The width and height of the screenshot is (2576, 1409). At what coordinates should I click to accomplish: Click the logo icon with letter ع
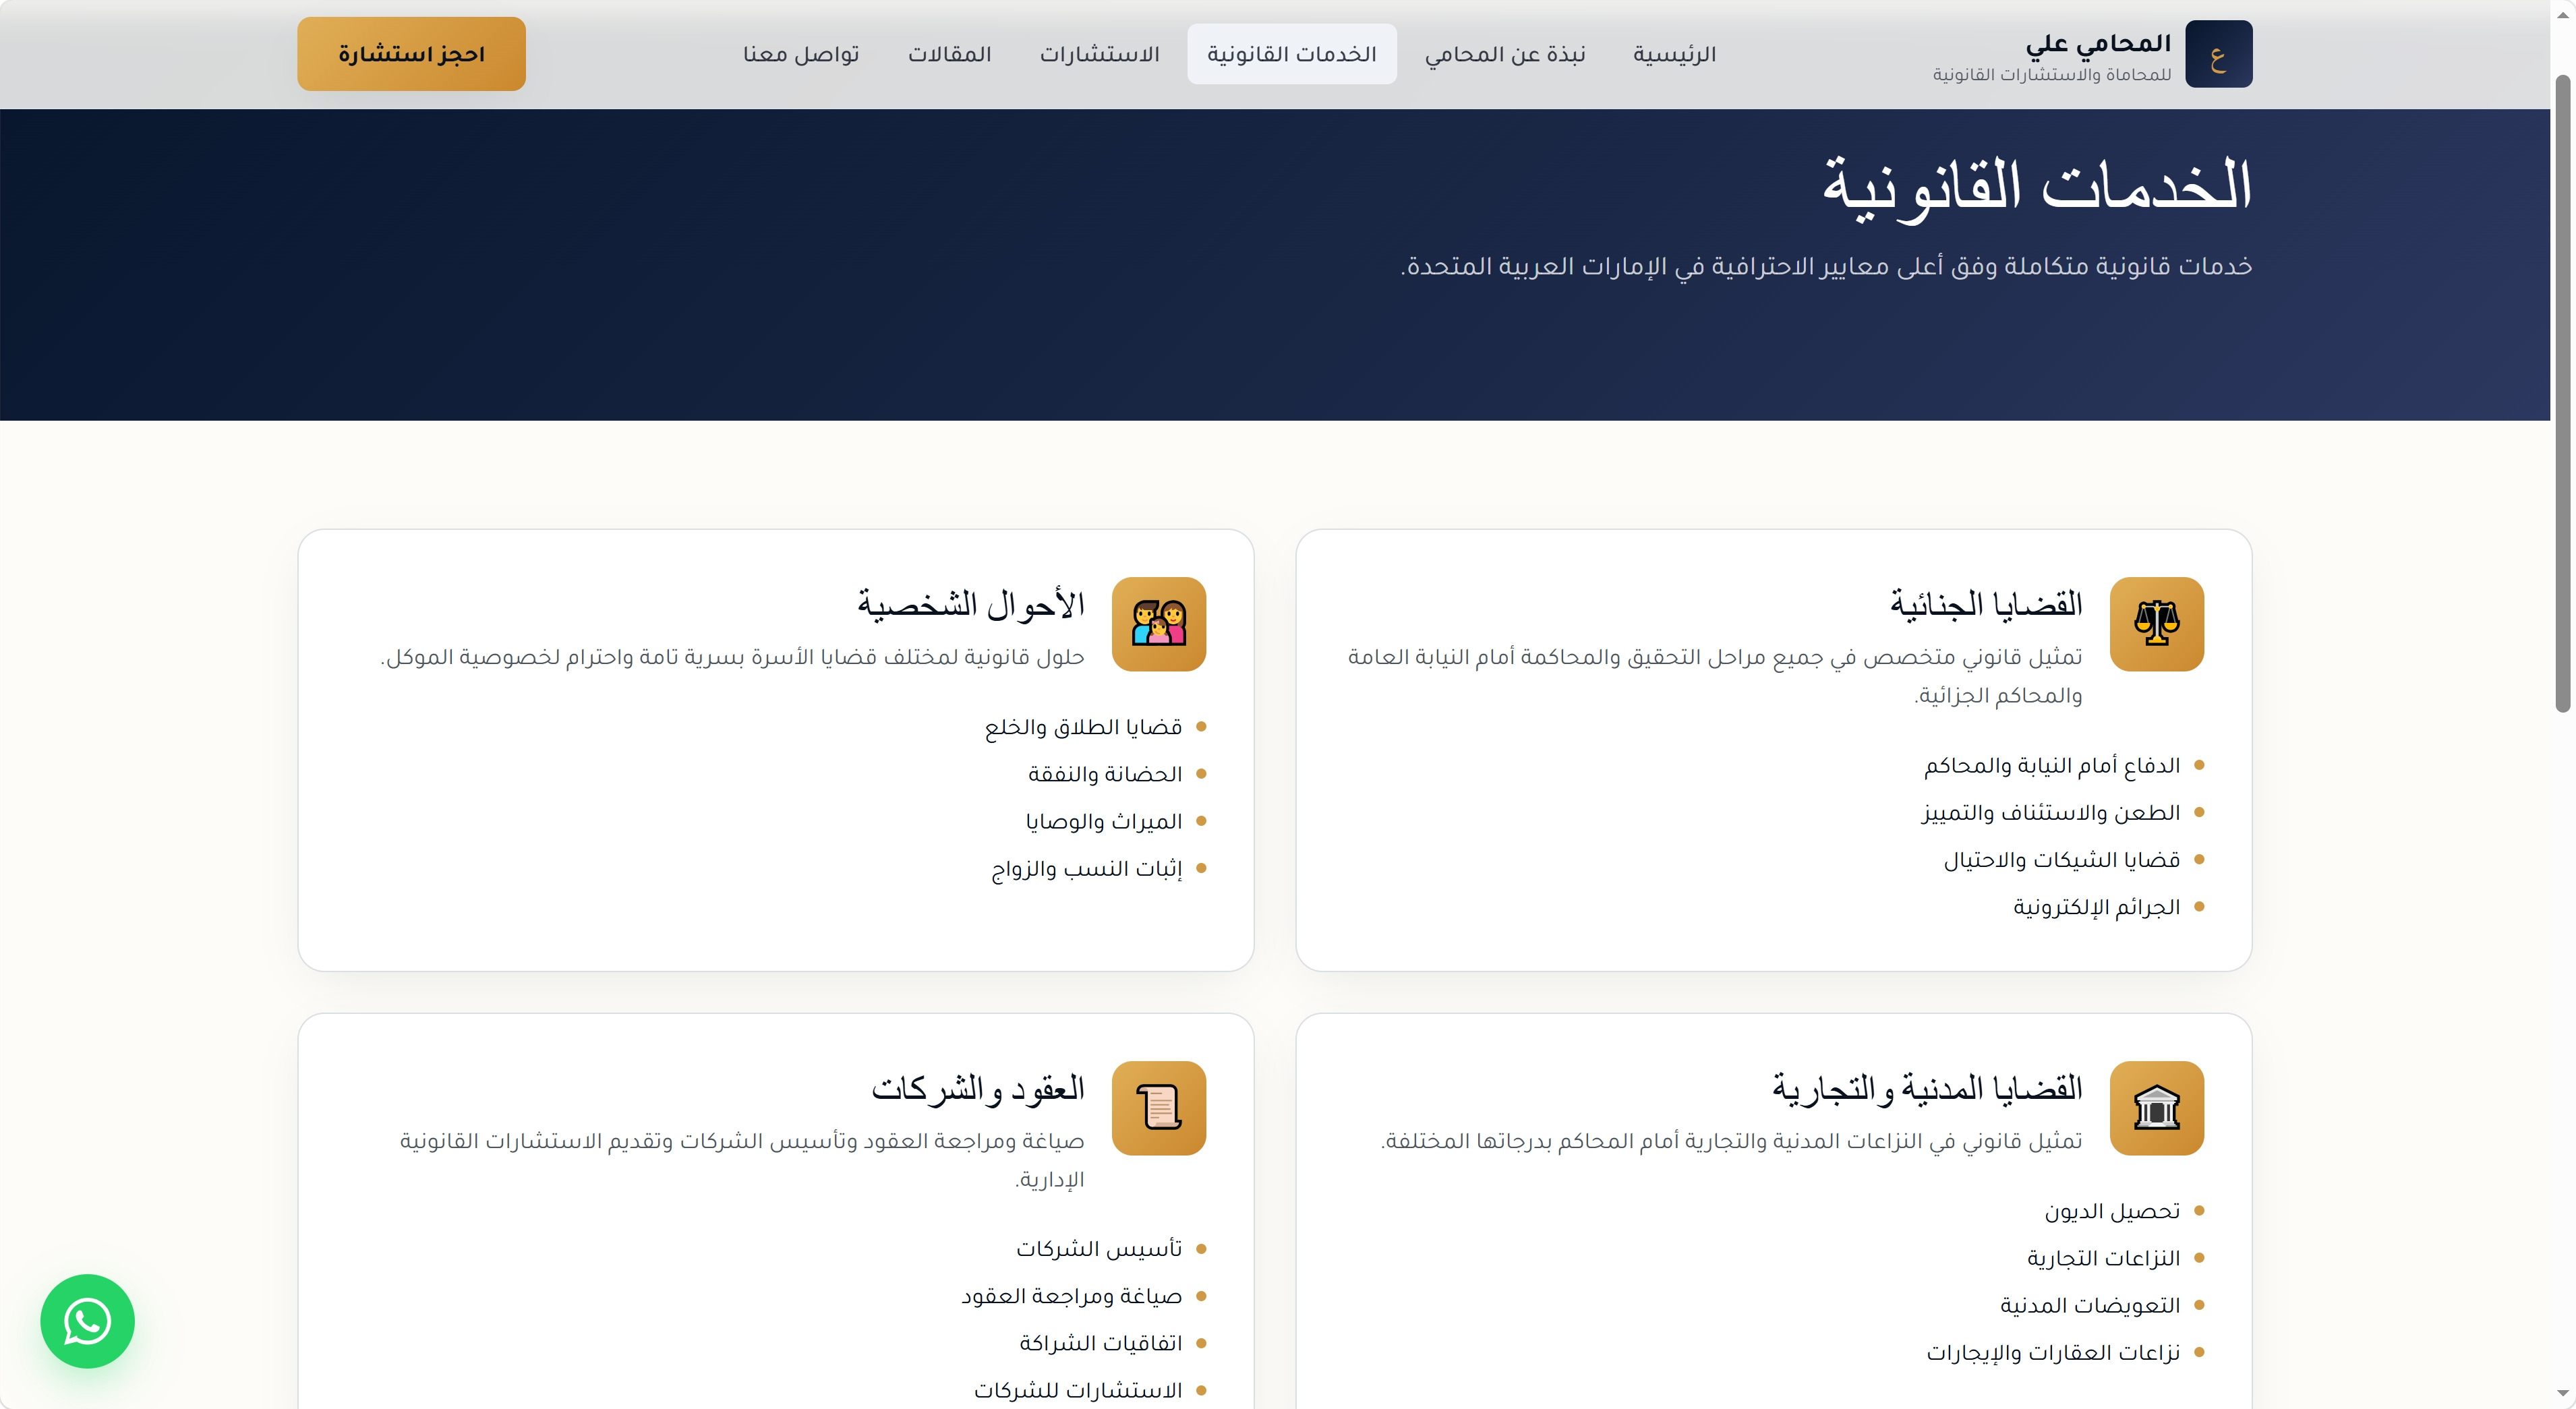(x=2218, y=54)
